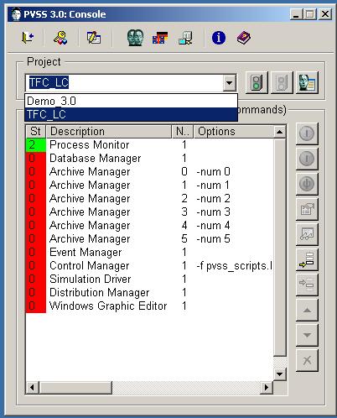Open the keys license icon
Image resolution: width=337 pixels, height=418 pixels.
pyautogui.click(x=60, y=38)
